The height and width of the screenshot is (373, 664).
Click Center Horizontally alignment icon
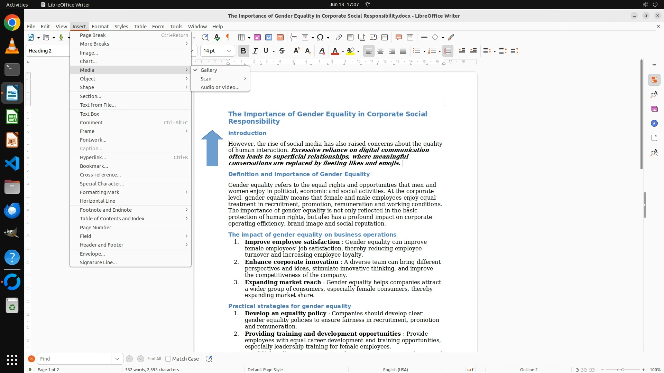pos(380,51)
